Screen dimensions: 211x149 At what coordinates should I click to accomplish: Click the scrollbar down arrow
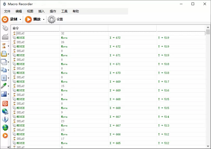click(x=208, y=146)
